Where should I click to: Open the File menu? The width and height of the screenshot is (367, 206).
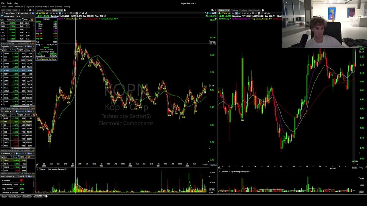[3, 3]
